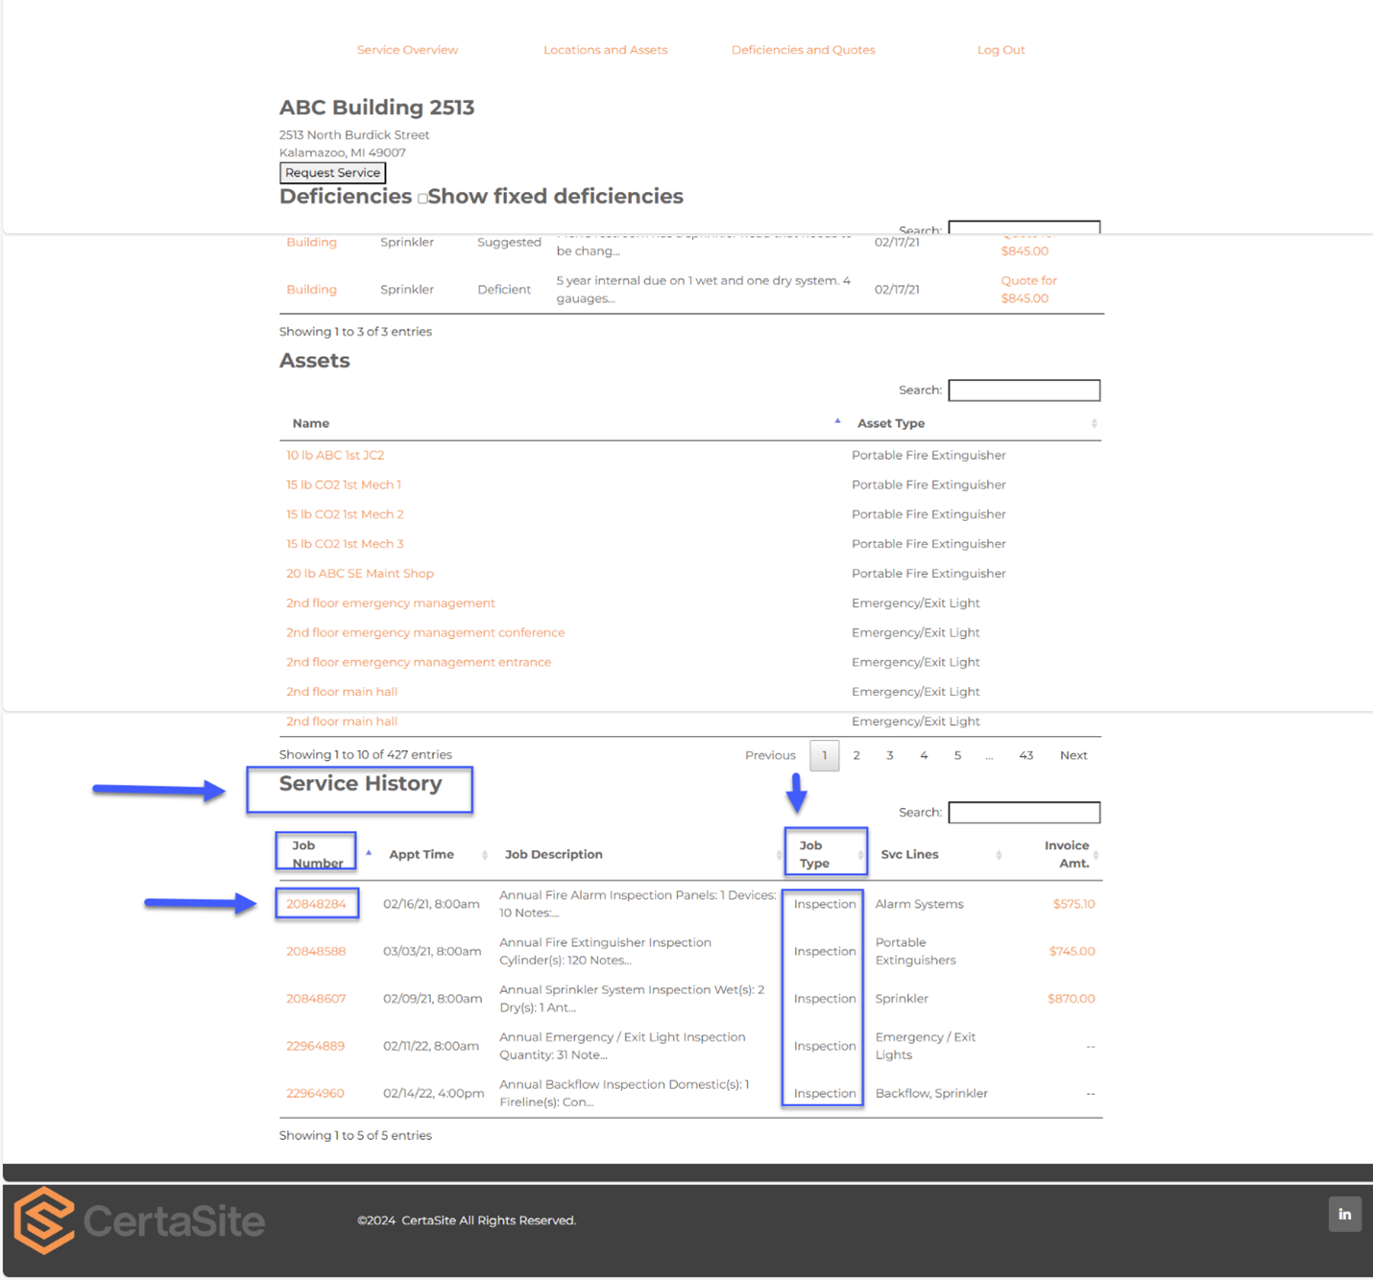Open job number 20848284
Screen dimensions: 1373x1280
[x=316, y=903]
